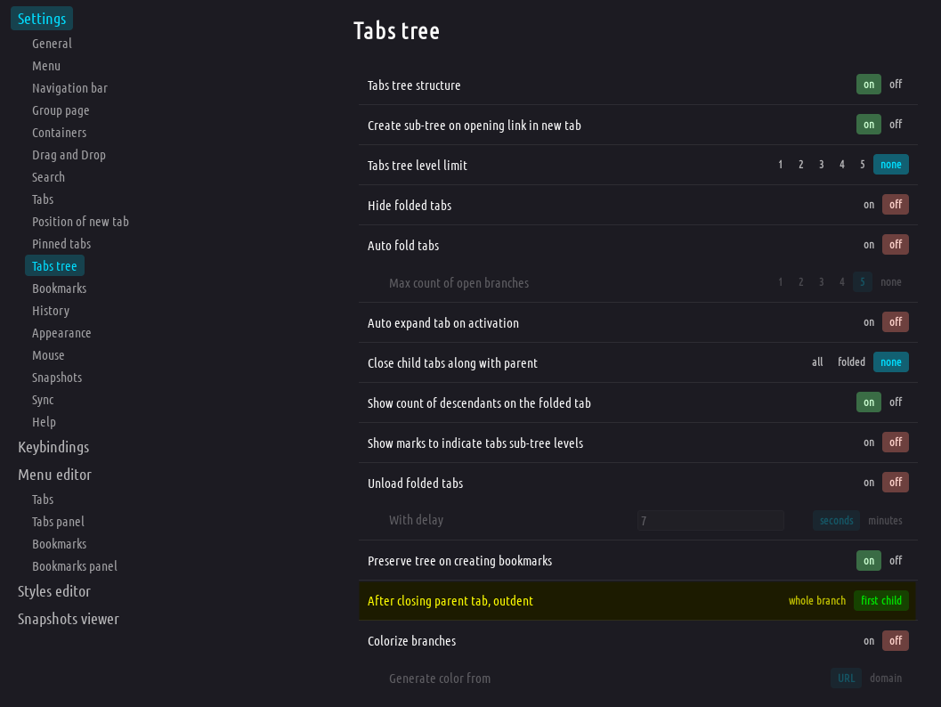The image size is (941, 707).
Task: Open Bookmarks settings under Settings
Action: [x=59, y=288]
